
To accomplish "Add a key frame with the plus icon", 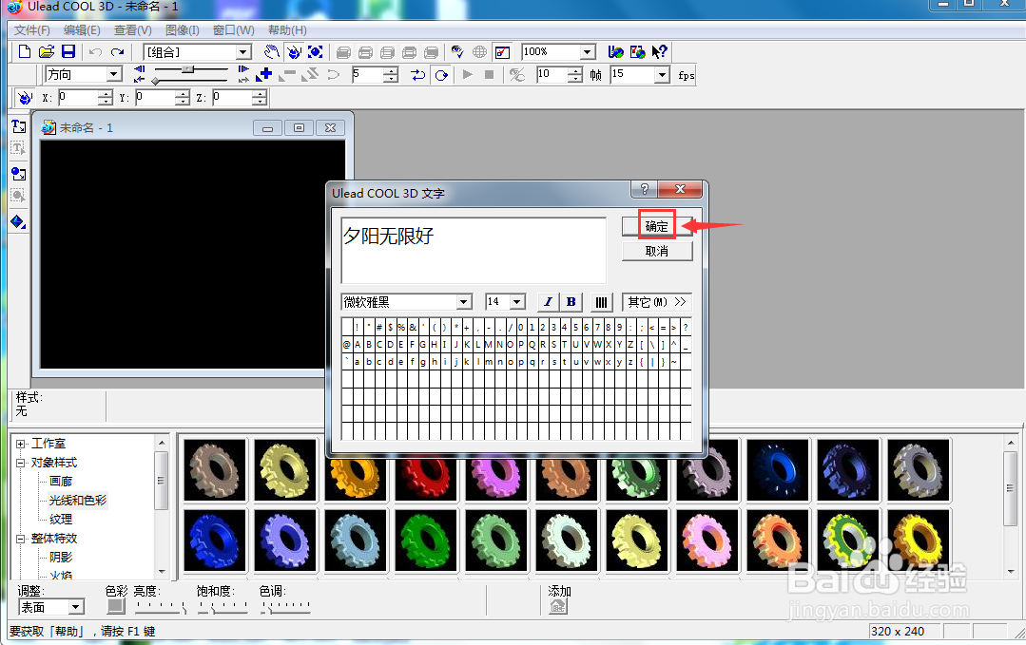I will tap(265, 74).
